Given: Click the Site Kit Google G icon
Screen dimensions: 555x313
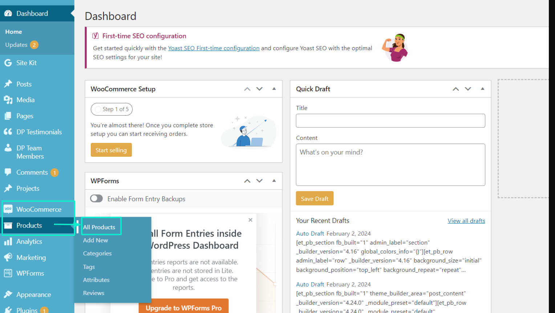Looking at the screenshot, I should [x=8, y=63].
